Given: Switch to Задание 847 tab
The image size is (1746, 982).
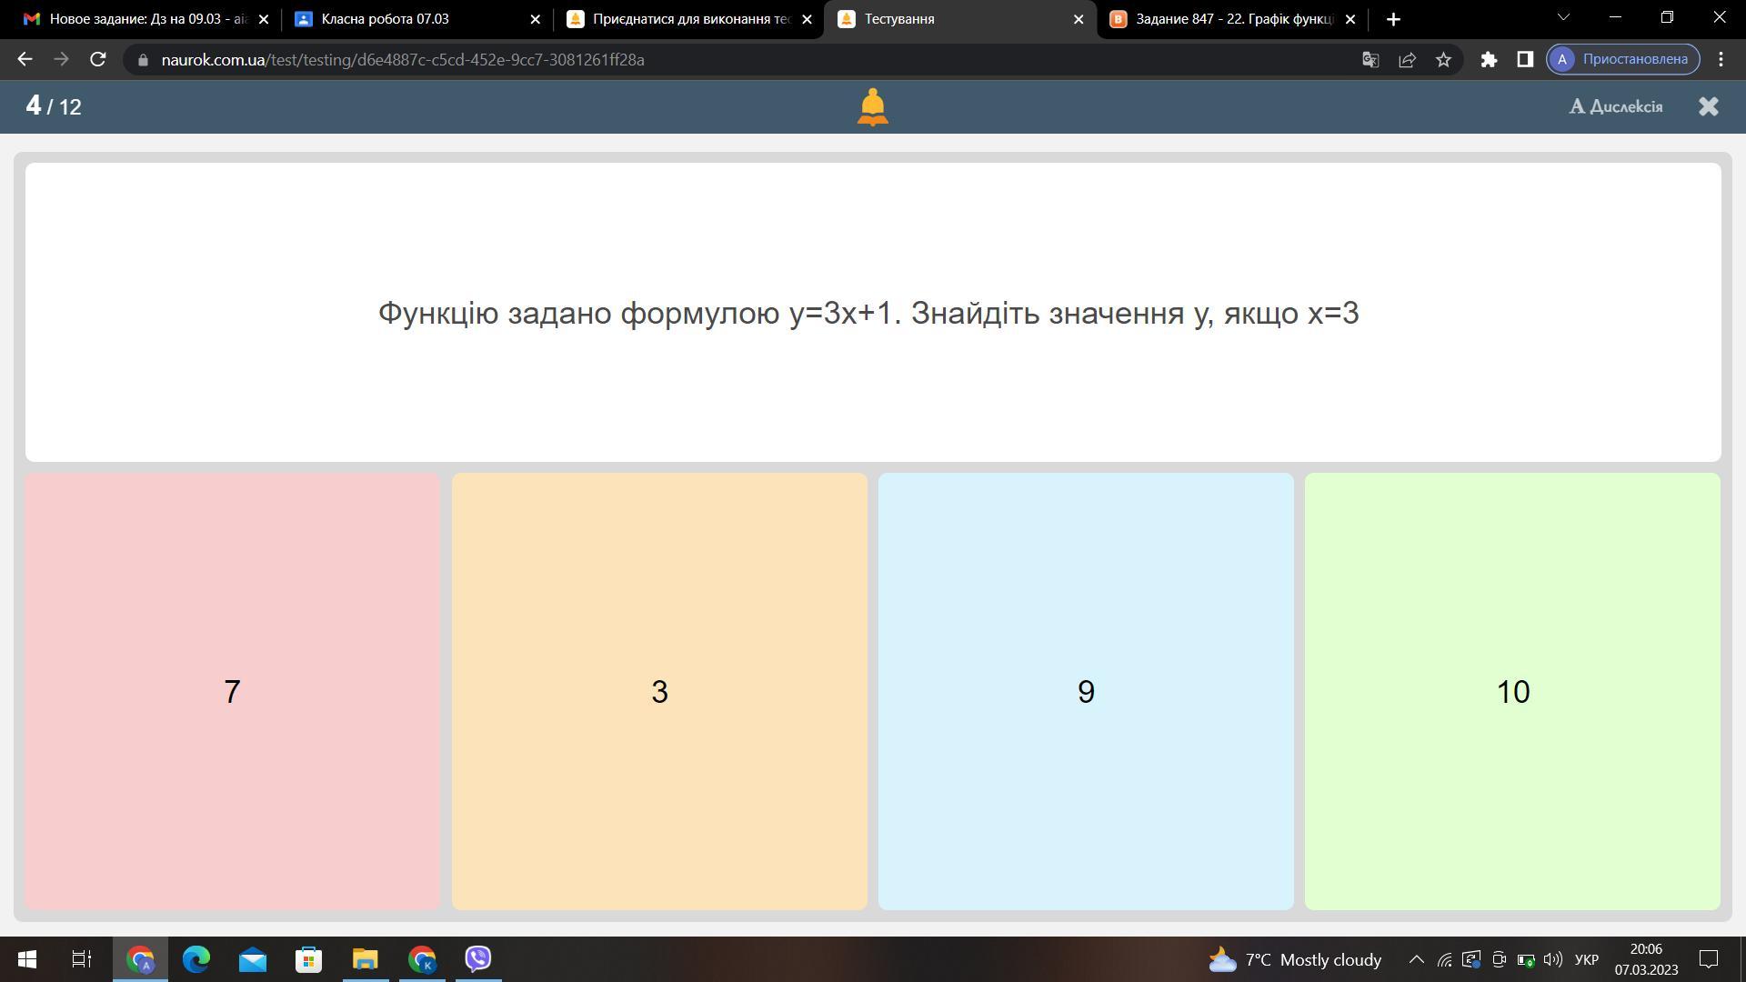Looking at the screenshot, I should (x=1228, y=18).
